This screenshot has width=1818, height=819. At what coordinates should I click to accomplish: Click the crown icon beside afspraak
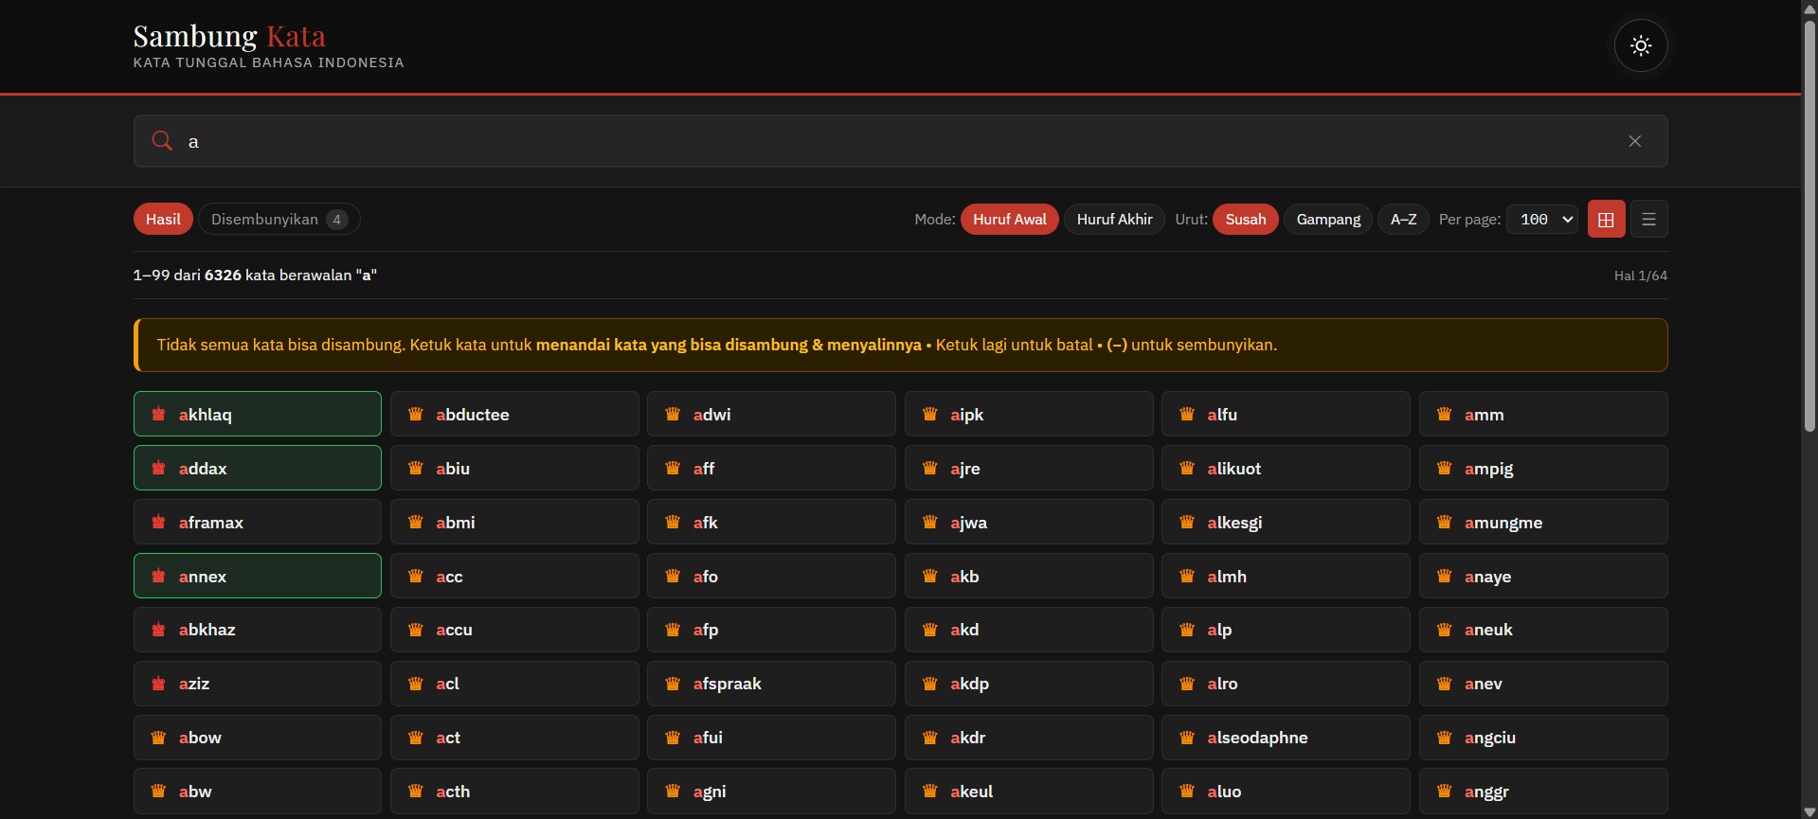pyautogui.click(x=673, y=684)
